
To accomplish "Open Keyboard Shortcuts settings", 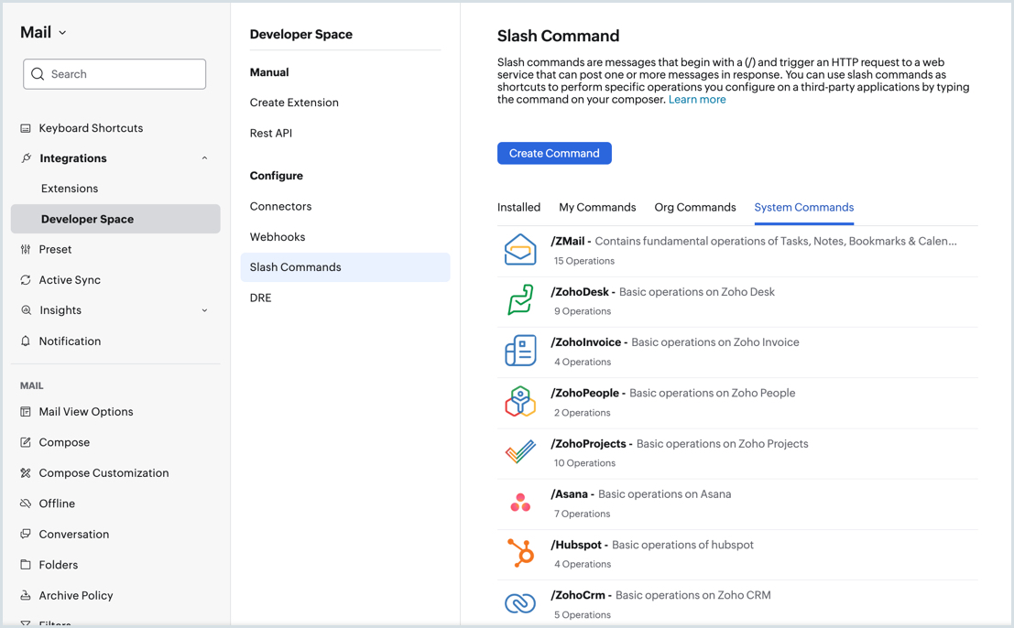I will pyautogui.click(x=91, y=128).
